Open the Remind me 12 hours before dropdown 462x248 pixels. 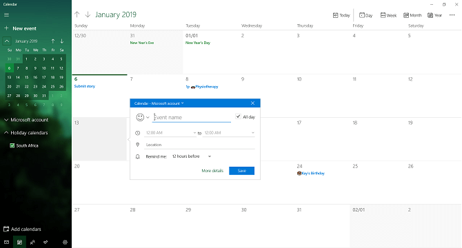pyautogui.click(x=192, y=156)
